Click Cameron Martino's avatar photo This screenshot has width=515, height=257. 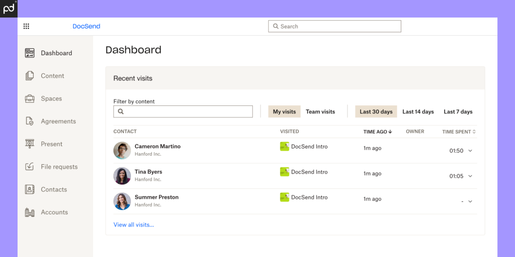122,151
